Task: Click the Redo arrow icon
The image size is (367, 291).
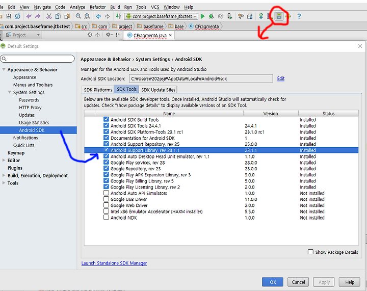Action: [x=37, y=16]
